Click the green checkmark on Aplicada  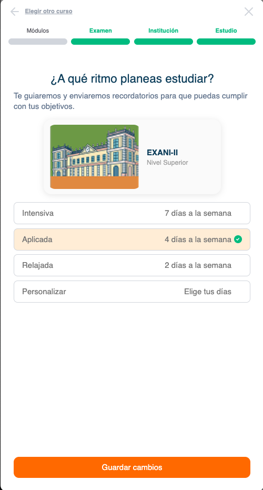238,239
